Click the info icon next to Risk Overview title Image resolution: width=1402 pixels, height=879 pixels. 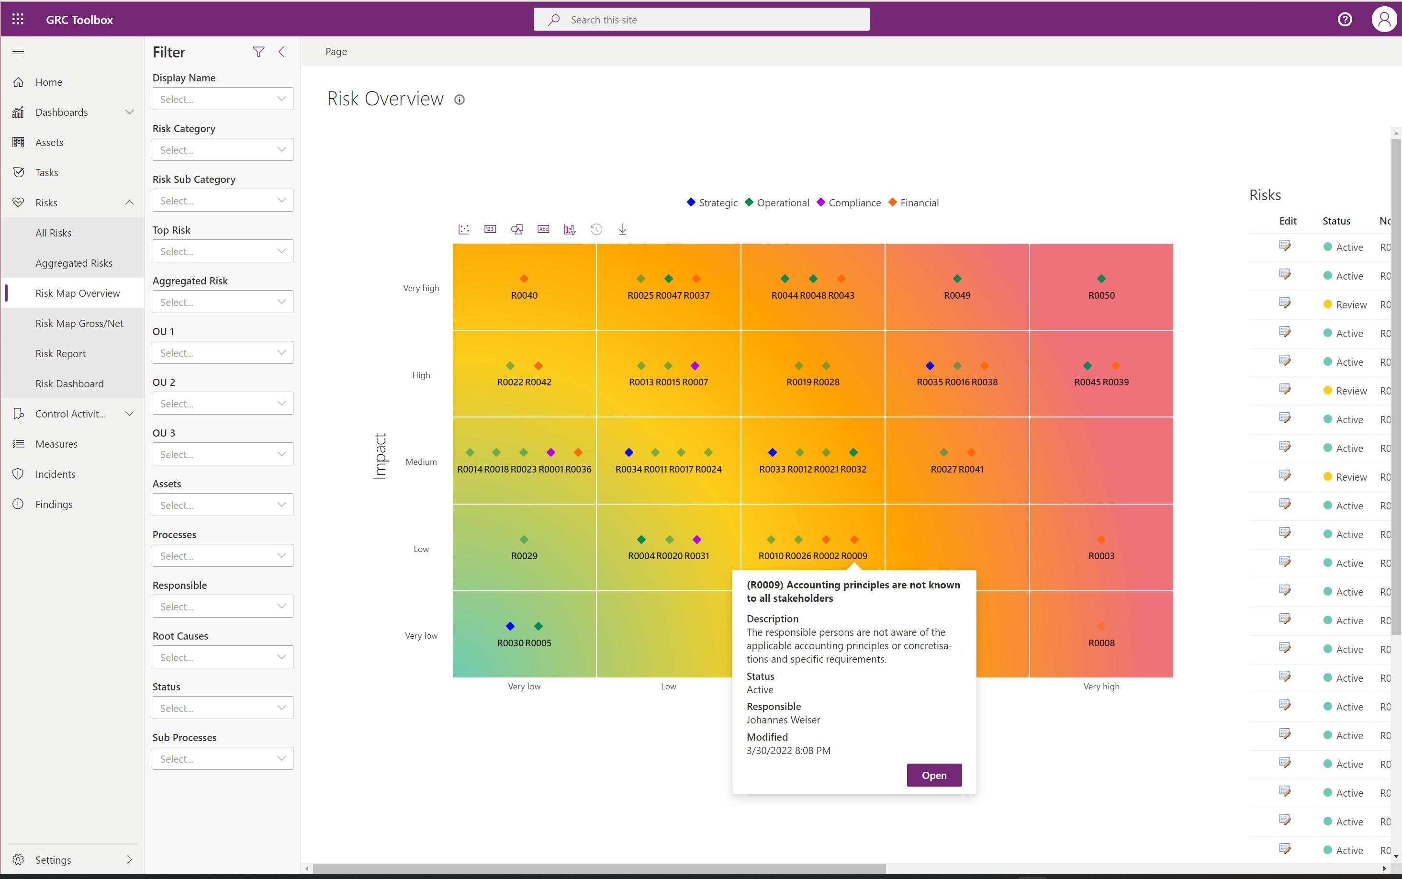point(460,99)
